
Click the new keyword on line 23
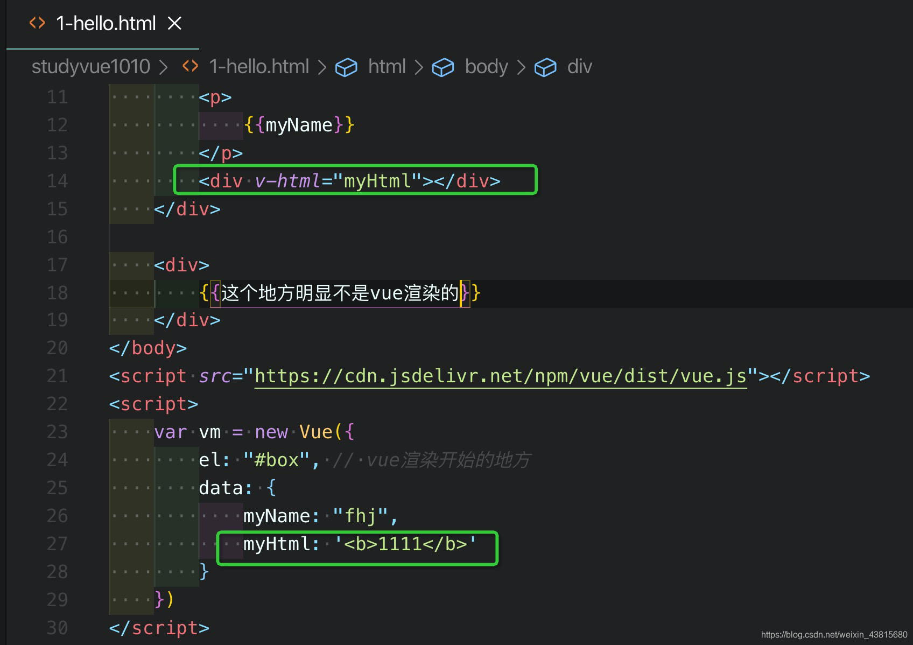tap(271, 432)
